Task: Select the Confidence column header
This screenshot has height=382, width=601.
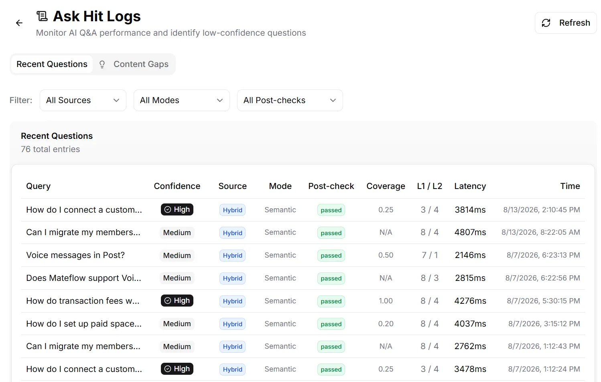Action: 177,186
